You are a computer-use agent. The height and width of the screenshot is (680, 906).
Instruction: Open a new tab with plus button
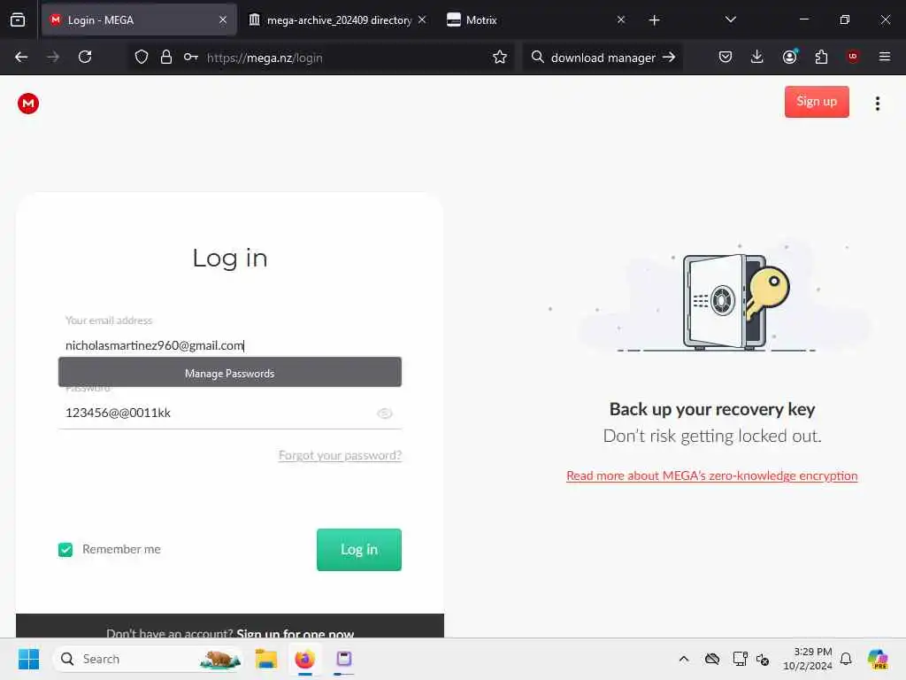click(x=654, y=20)
